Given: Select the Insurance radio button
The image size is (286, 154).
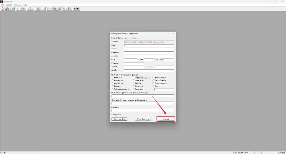Looking at the screenshot, I should point(133,89).
